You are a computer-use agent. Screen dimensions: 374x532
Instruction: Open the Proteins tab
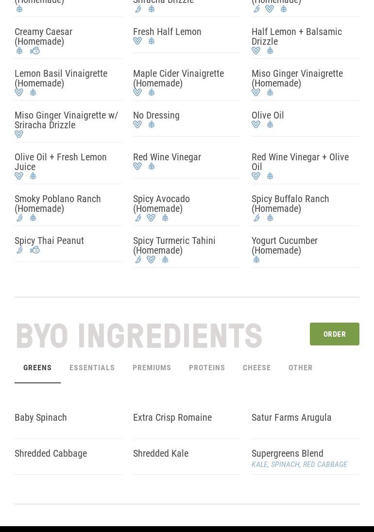[x=207, y=368]
